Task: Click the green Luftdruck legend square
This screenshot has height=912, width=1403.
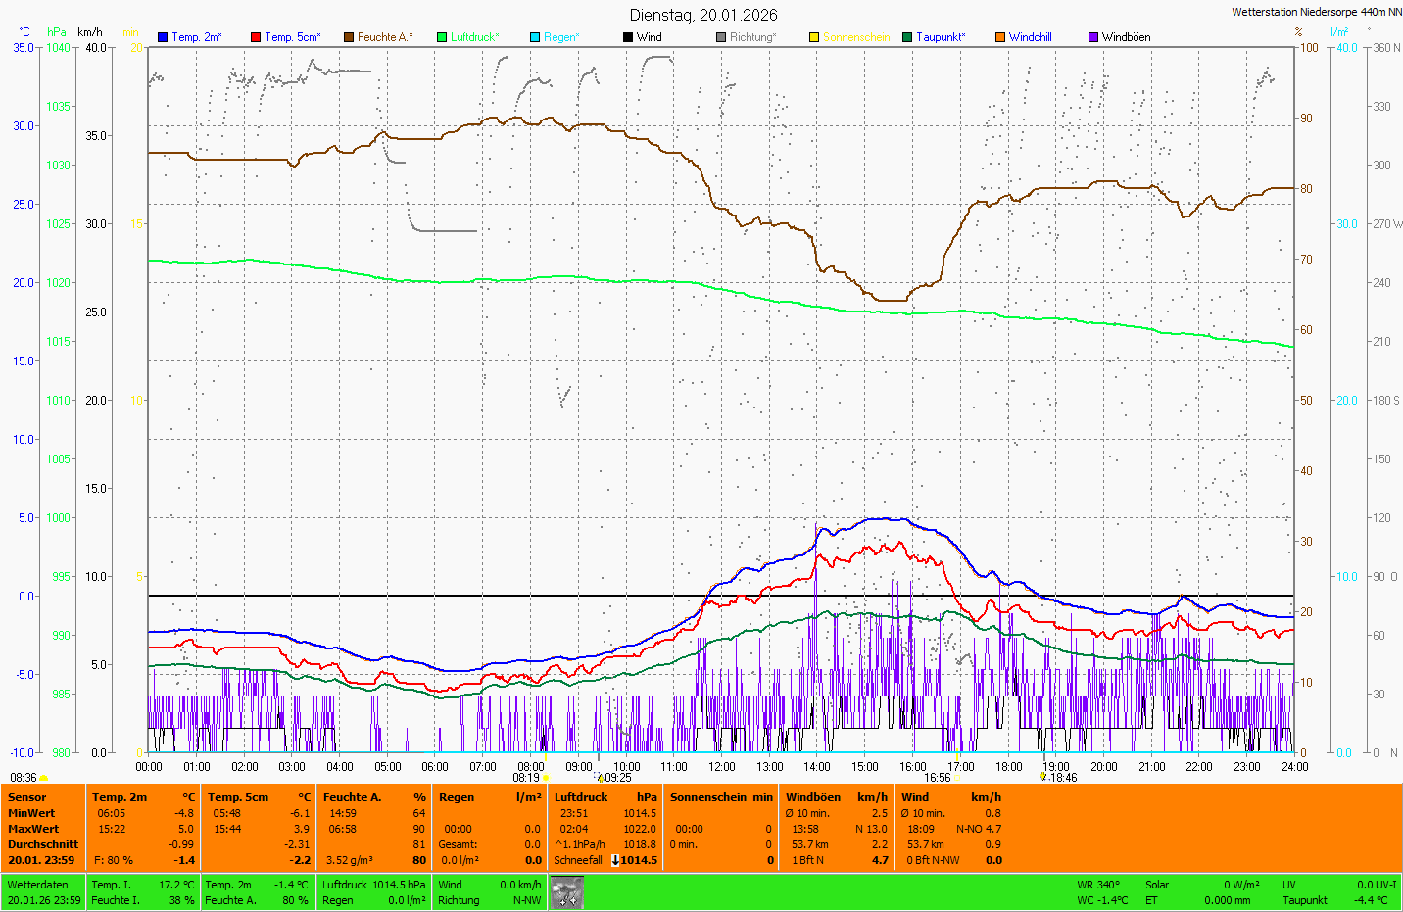Action: coord(442,37)
